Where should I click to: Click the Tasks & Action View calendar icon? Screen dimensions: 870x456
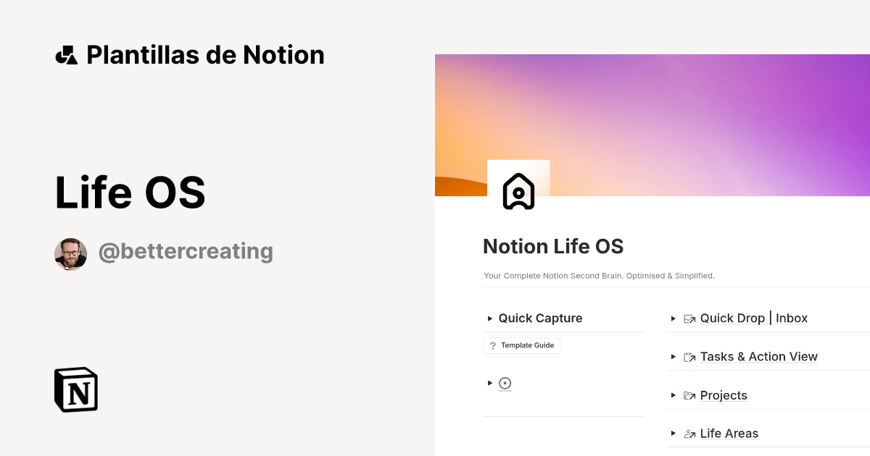689,356
